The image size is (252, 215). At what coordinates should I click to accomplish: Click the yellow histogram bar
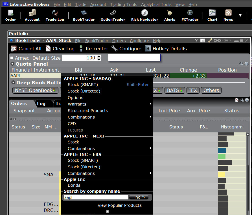(222, 174)
